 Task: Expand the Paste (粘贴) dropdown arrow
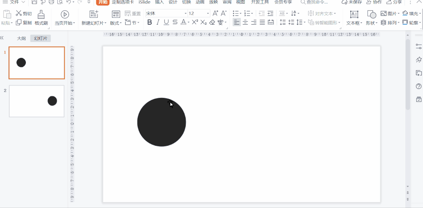point(12,23)
